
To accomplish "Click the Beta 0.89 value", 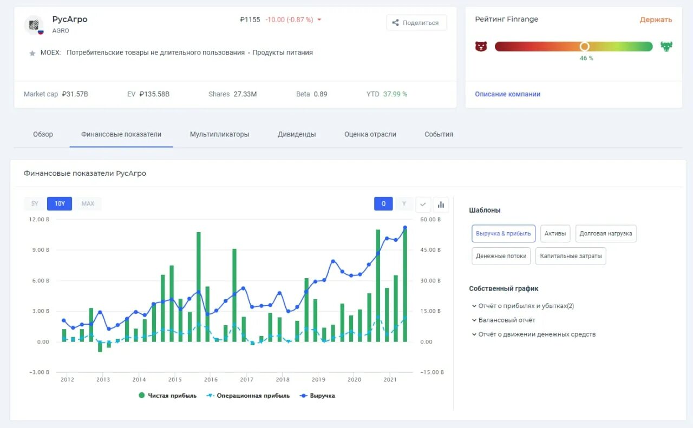I will pyautogui.click(x=321, y=94).
